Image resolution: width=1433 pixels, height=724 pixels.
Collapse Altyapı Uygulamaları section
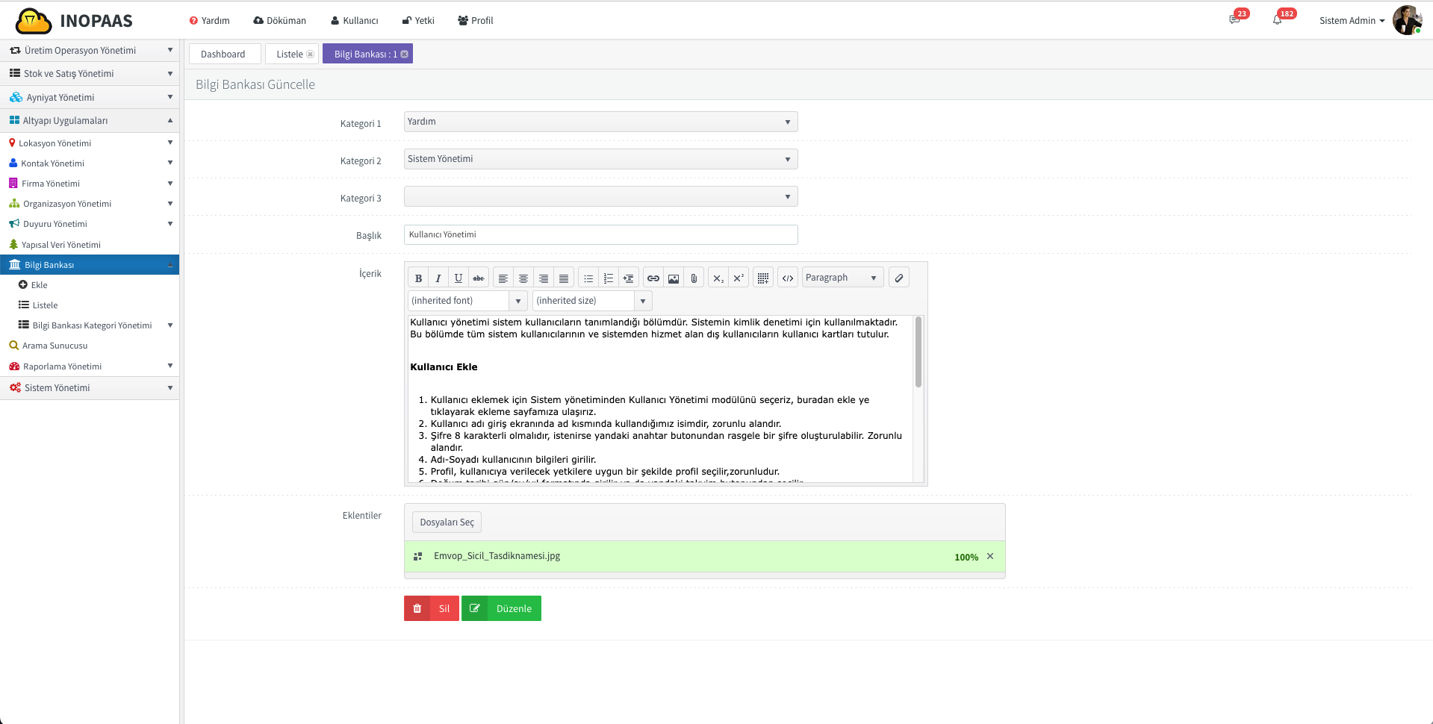90,120
